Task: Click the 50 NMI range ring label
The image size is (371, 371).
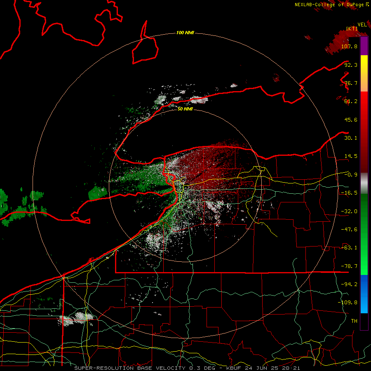Action: [x=185, y=109]
